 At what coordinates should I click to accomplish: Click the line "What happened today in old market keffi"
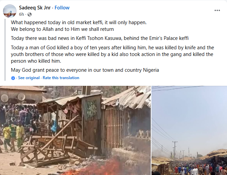[79, 22]
